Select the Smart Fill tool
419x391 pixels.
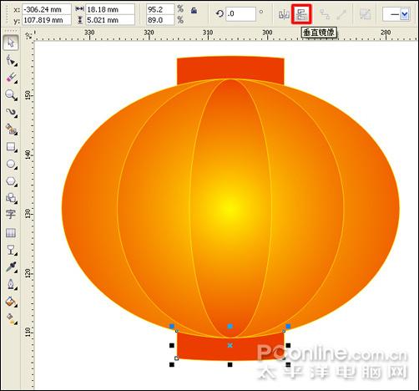coord(11,129)
